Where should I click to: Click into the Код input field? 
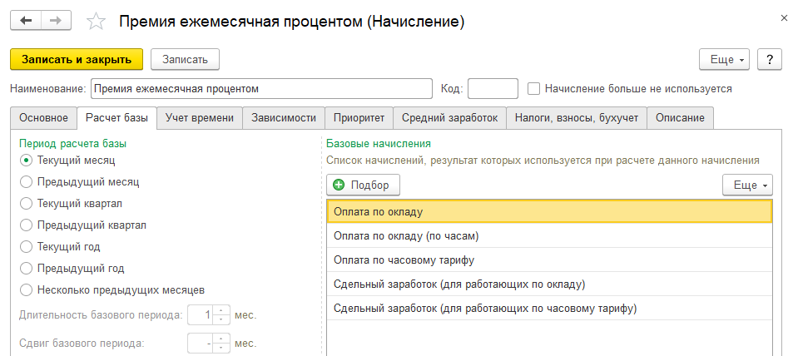click(x=493, y=88)
